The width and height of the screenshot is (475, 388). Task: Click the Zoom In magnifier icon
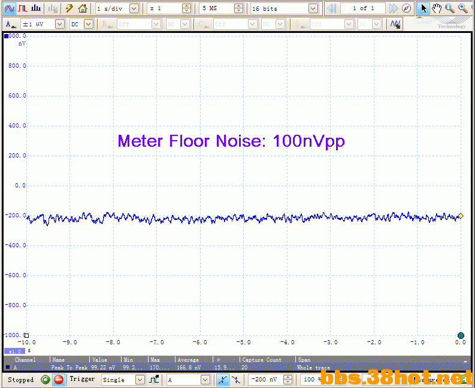[463, 8]
